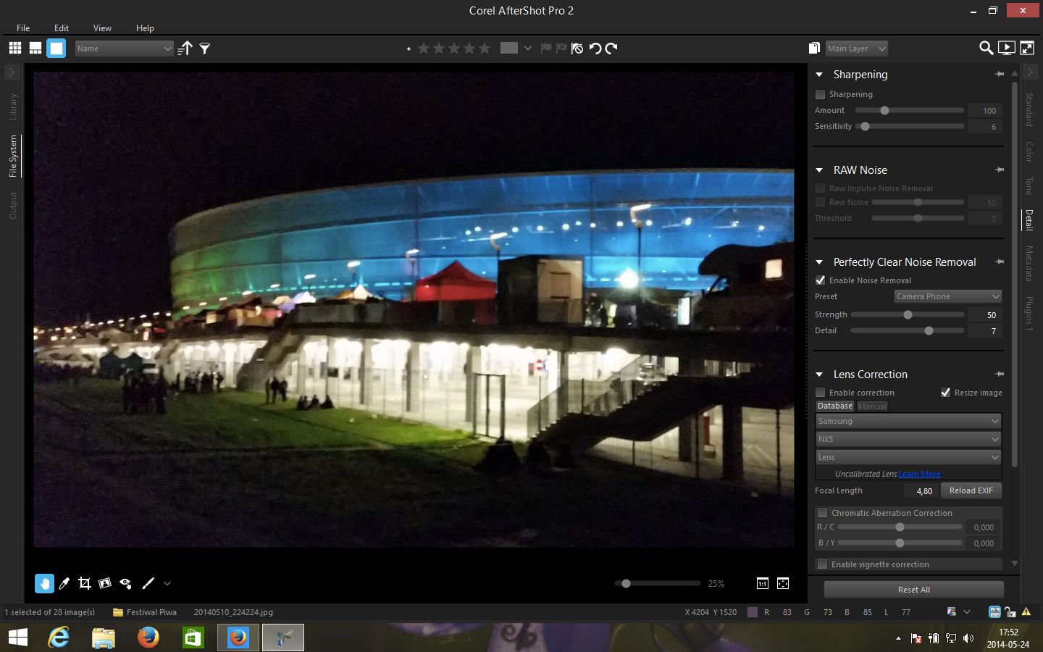Rotate image right (clockwise)
The width and height of the screenshot is (1043, 652).
[x=612, y=49]
